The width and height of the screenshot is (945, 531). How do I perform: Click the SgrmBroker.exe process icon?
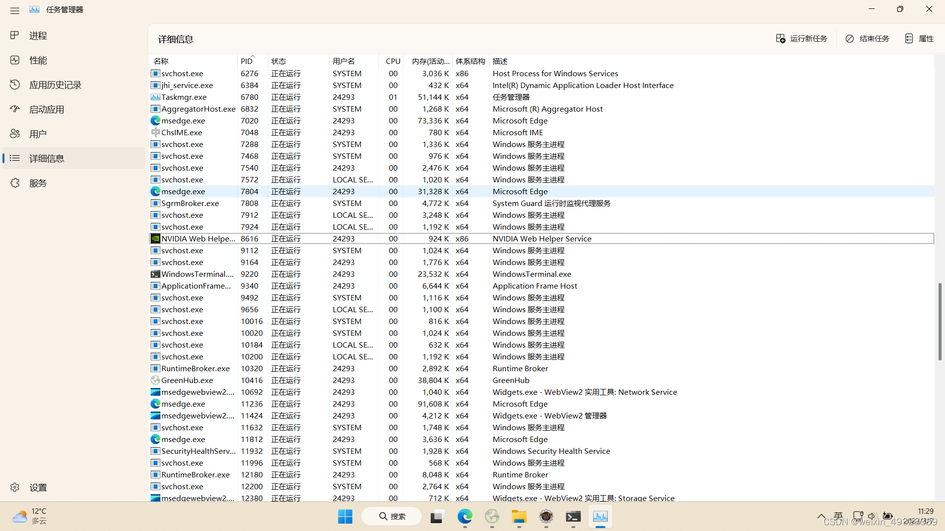[156, 203]
